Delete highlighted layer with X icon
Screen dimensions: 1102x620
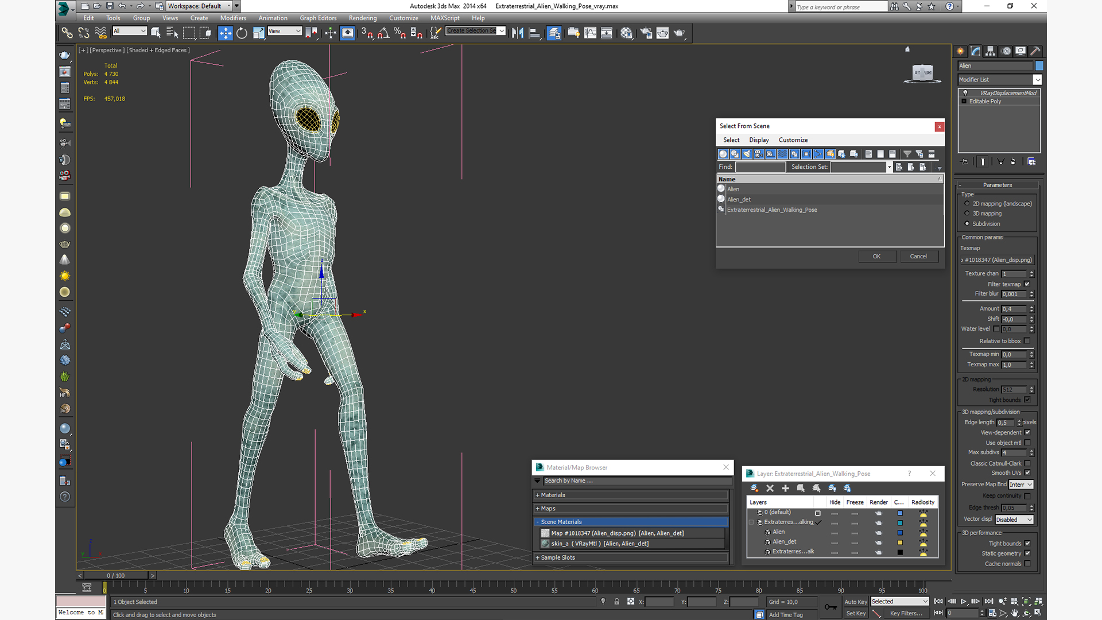point(770,489)
